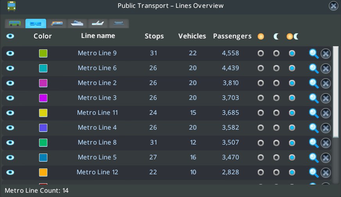Locate Metro Line 2 using magnifier icon

(x=314, y=83)
